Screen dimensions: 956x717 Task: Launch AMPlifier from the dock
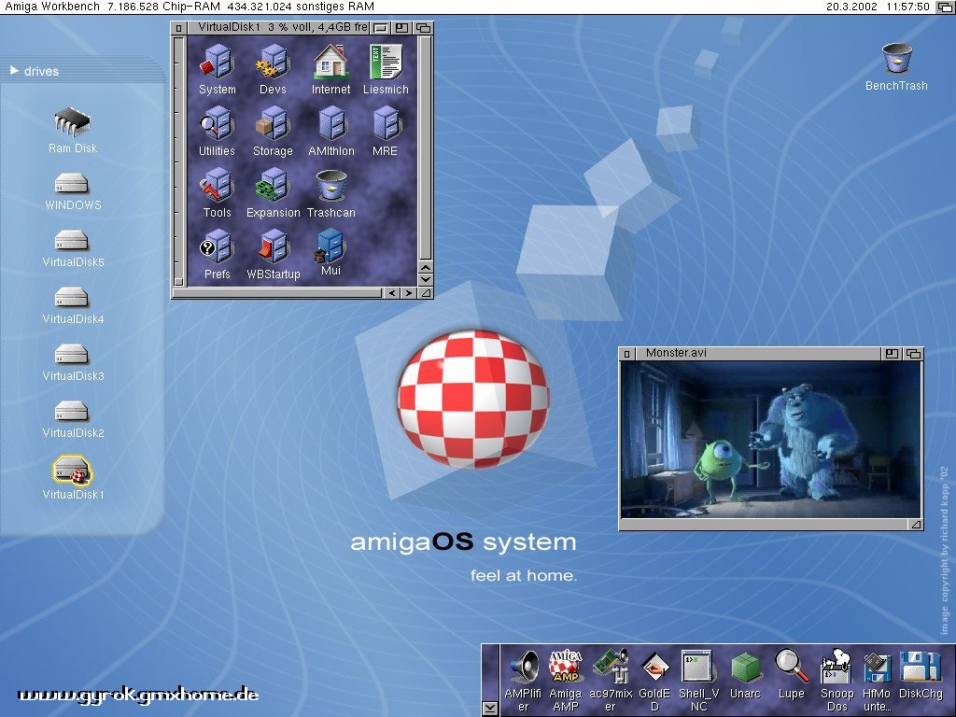(525, 668)
